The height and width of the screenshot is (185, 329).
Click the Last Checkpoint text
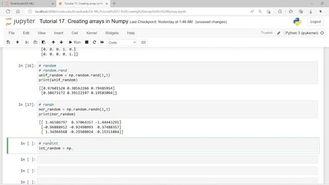tap(161, 22)
